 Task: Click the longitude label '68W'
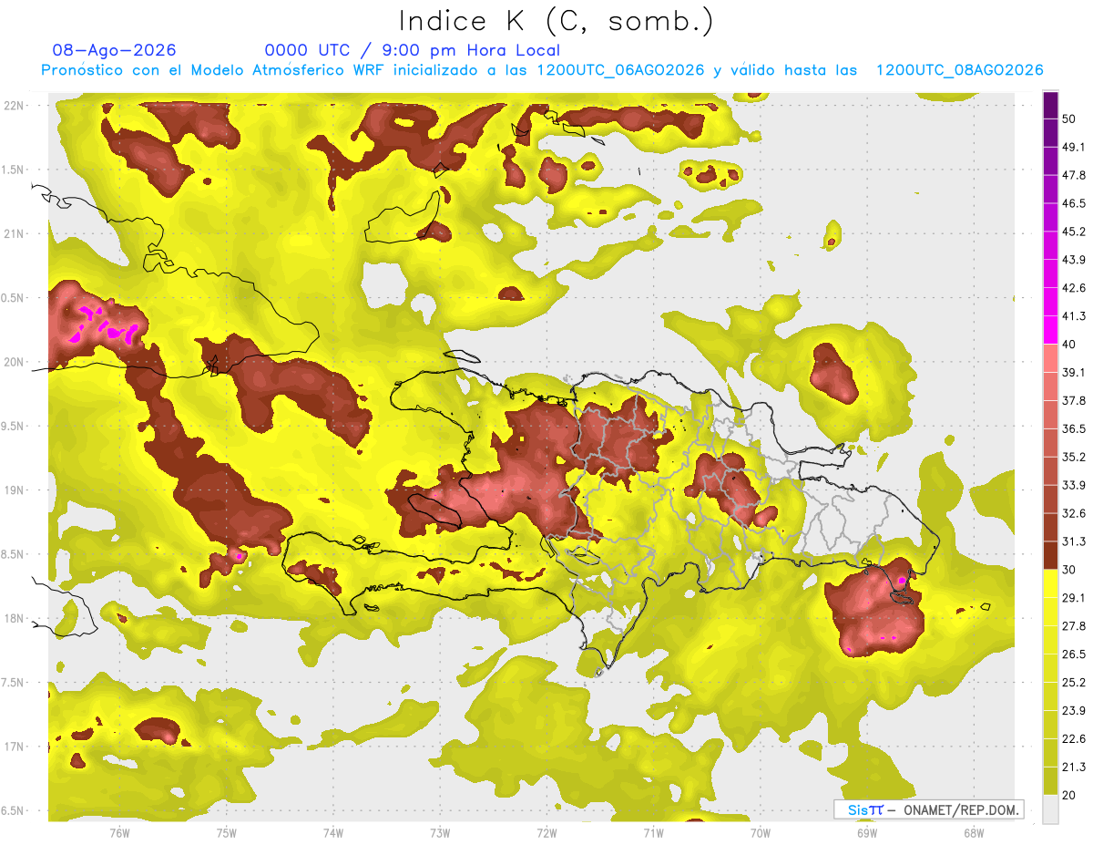[974, 833]
